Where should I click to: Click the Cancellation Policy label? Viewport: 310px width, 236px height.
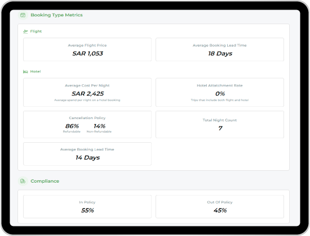click(x=87, y=118)
